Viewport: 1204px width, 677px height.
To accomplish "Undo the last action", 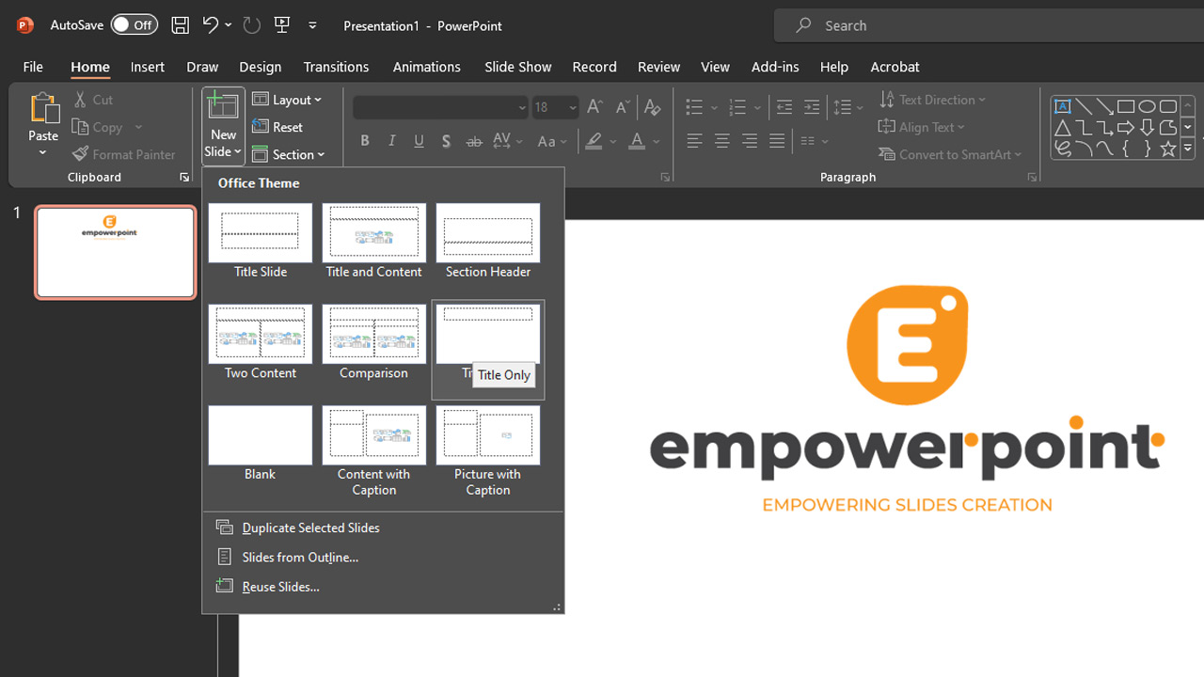I will coord(210,25).
